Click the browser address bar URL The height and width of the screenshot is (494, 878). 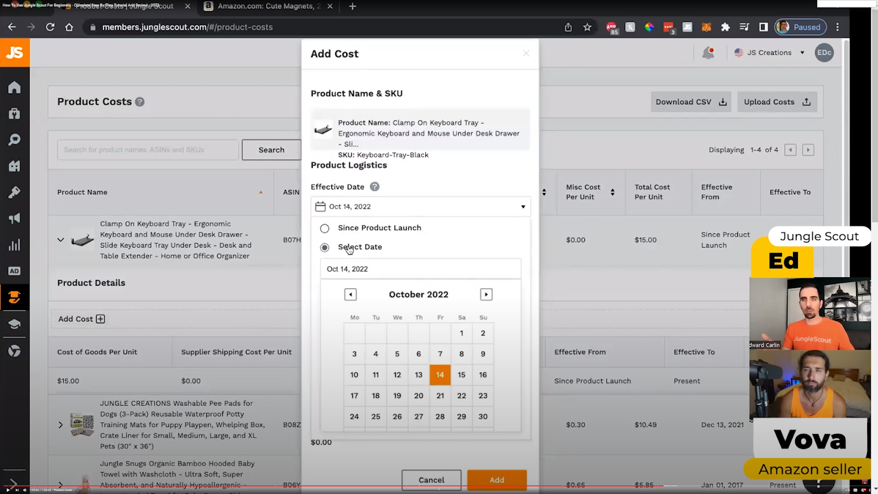[188, 27]
